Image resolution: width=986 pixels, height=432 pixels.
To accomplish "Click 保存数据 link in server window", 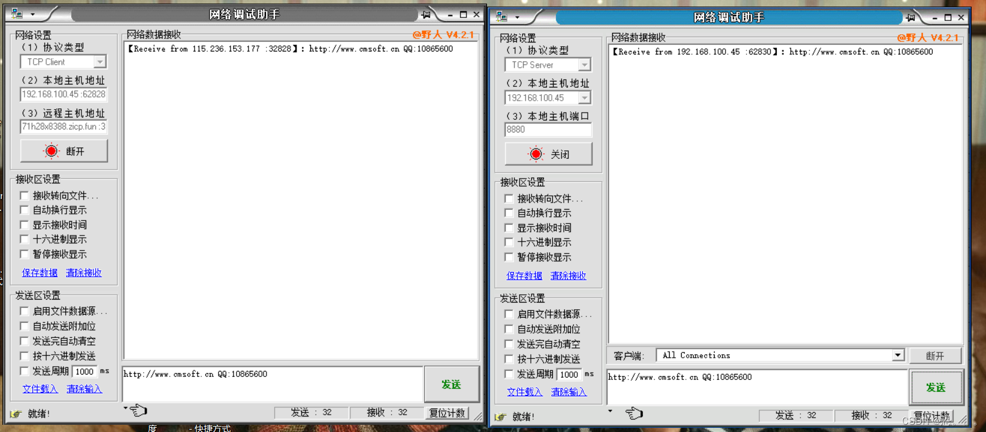I will point(524,276).
